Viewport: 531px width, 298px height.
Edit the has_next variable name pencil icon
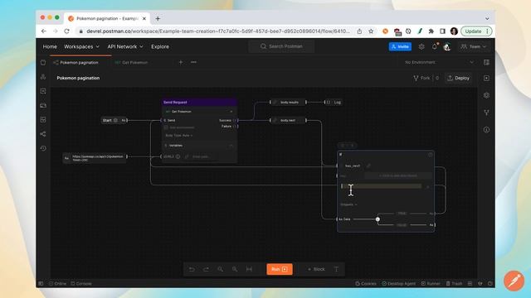(368, 166)
